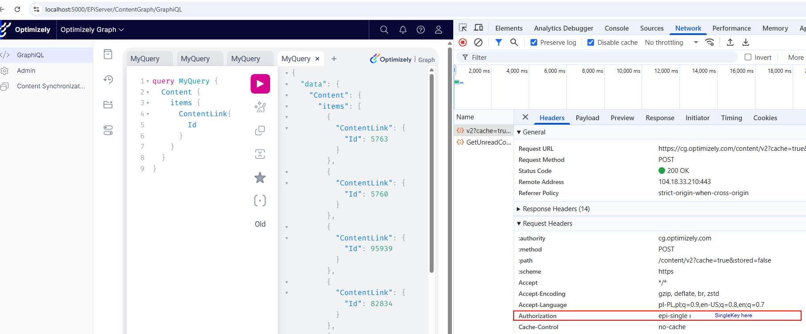806x334 pixels.
Task: Open the No throttling dropdown
Action: coord(671,43)
